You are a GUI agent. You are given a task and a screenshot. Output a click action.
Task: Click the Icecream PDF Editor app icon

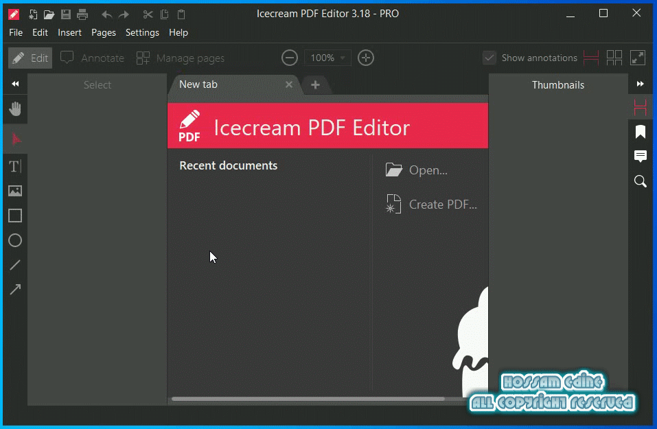click(14, 14)
